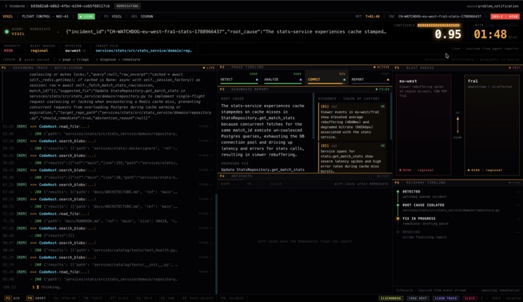Click the 0.95 confidence value
Viewport: 523px width, 302px height.
pyautogui.click(x=448, y=34)
